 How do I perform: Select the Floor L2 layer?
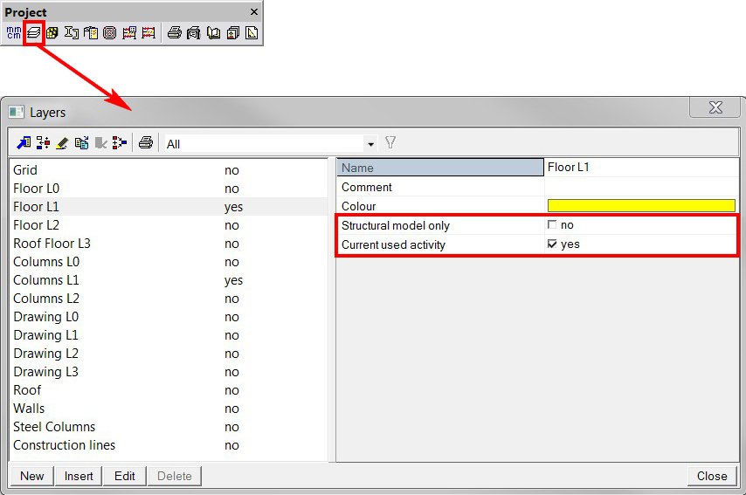[169, 225]
